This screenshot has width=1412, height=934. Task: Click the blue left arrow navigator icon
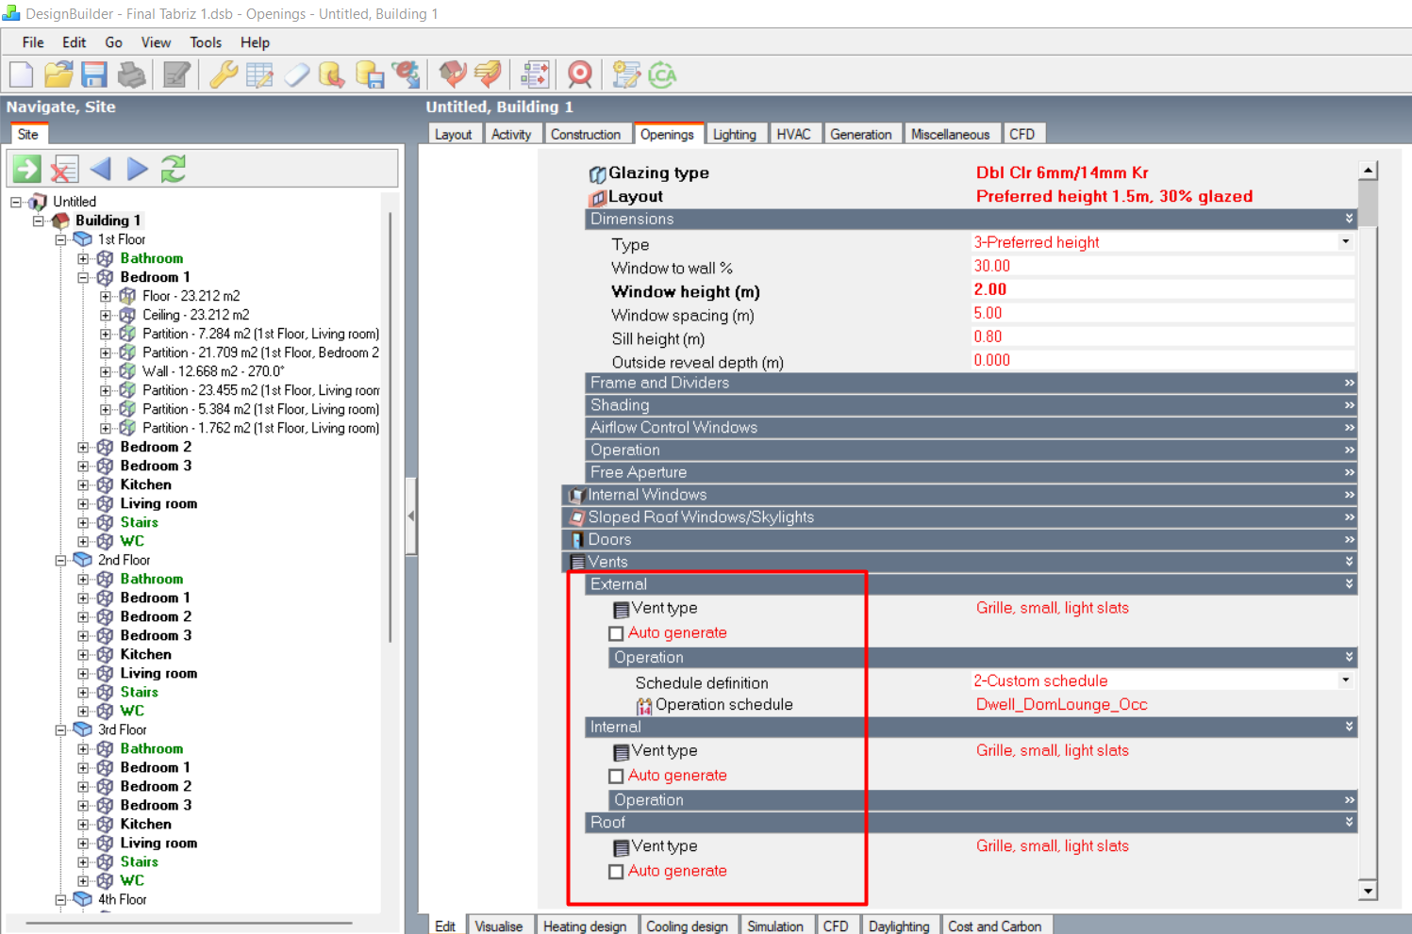pyautogui.click(x=100, y=169)
